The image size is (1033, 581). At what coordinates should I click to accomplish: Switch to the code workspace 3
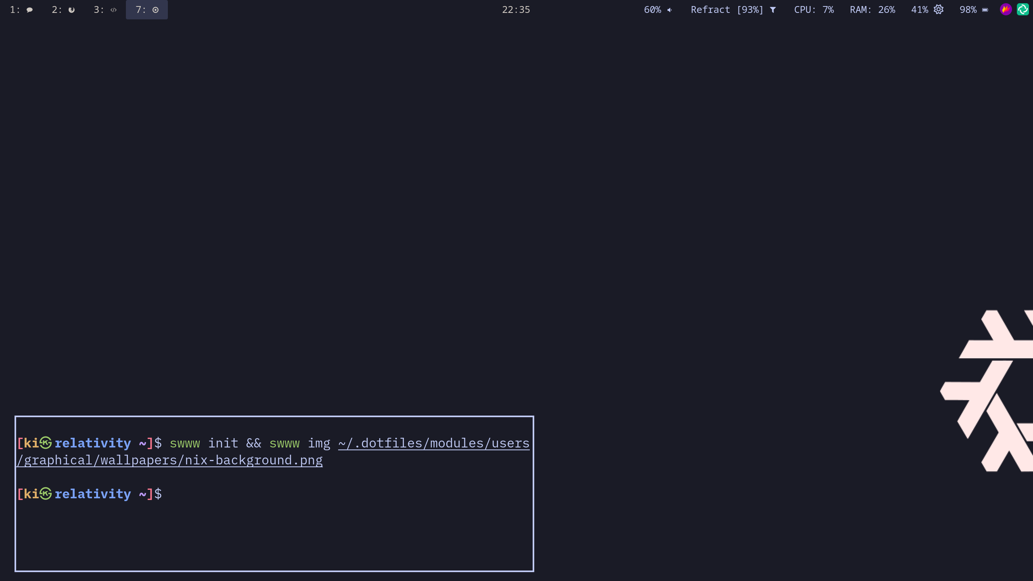[x=106, y=10]
